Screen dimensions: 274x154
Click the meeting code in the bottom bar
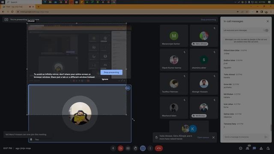[23, 148]
